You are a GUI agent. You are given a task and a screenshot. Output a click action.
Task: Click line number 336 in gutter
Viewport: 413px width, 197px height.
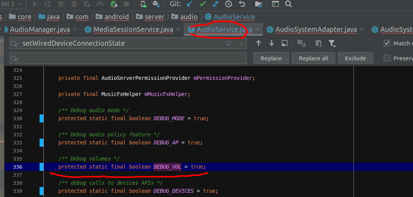(18, 167)
